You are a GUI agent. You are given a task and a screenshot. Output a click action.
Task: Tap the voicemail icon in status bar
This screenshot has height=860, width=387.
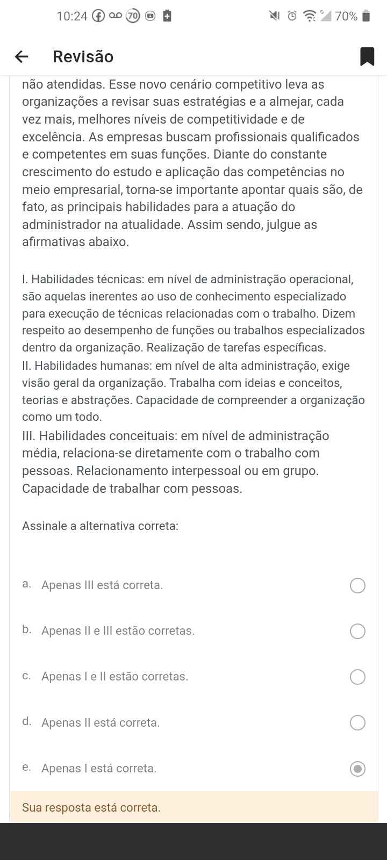[116, 16]
